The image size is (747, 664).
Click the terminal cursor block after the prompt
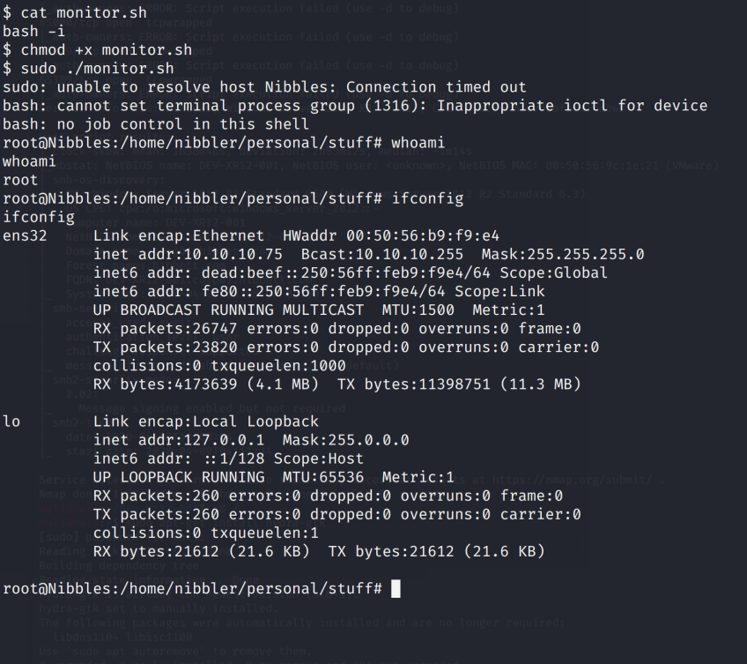pos(396,588)
